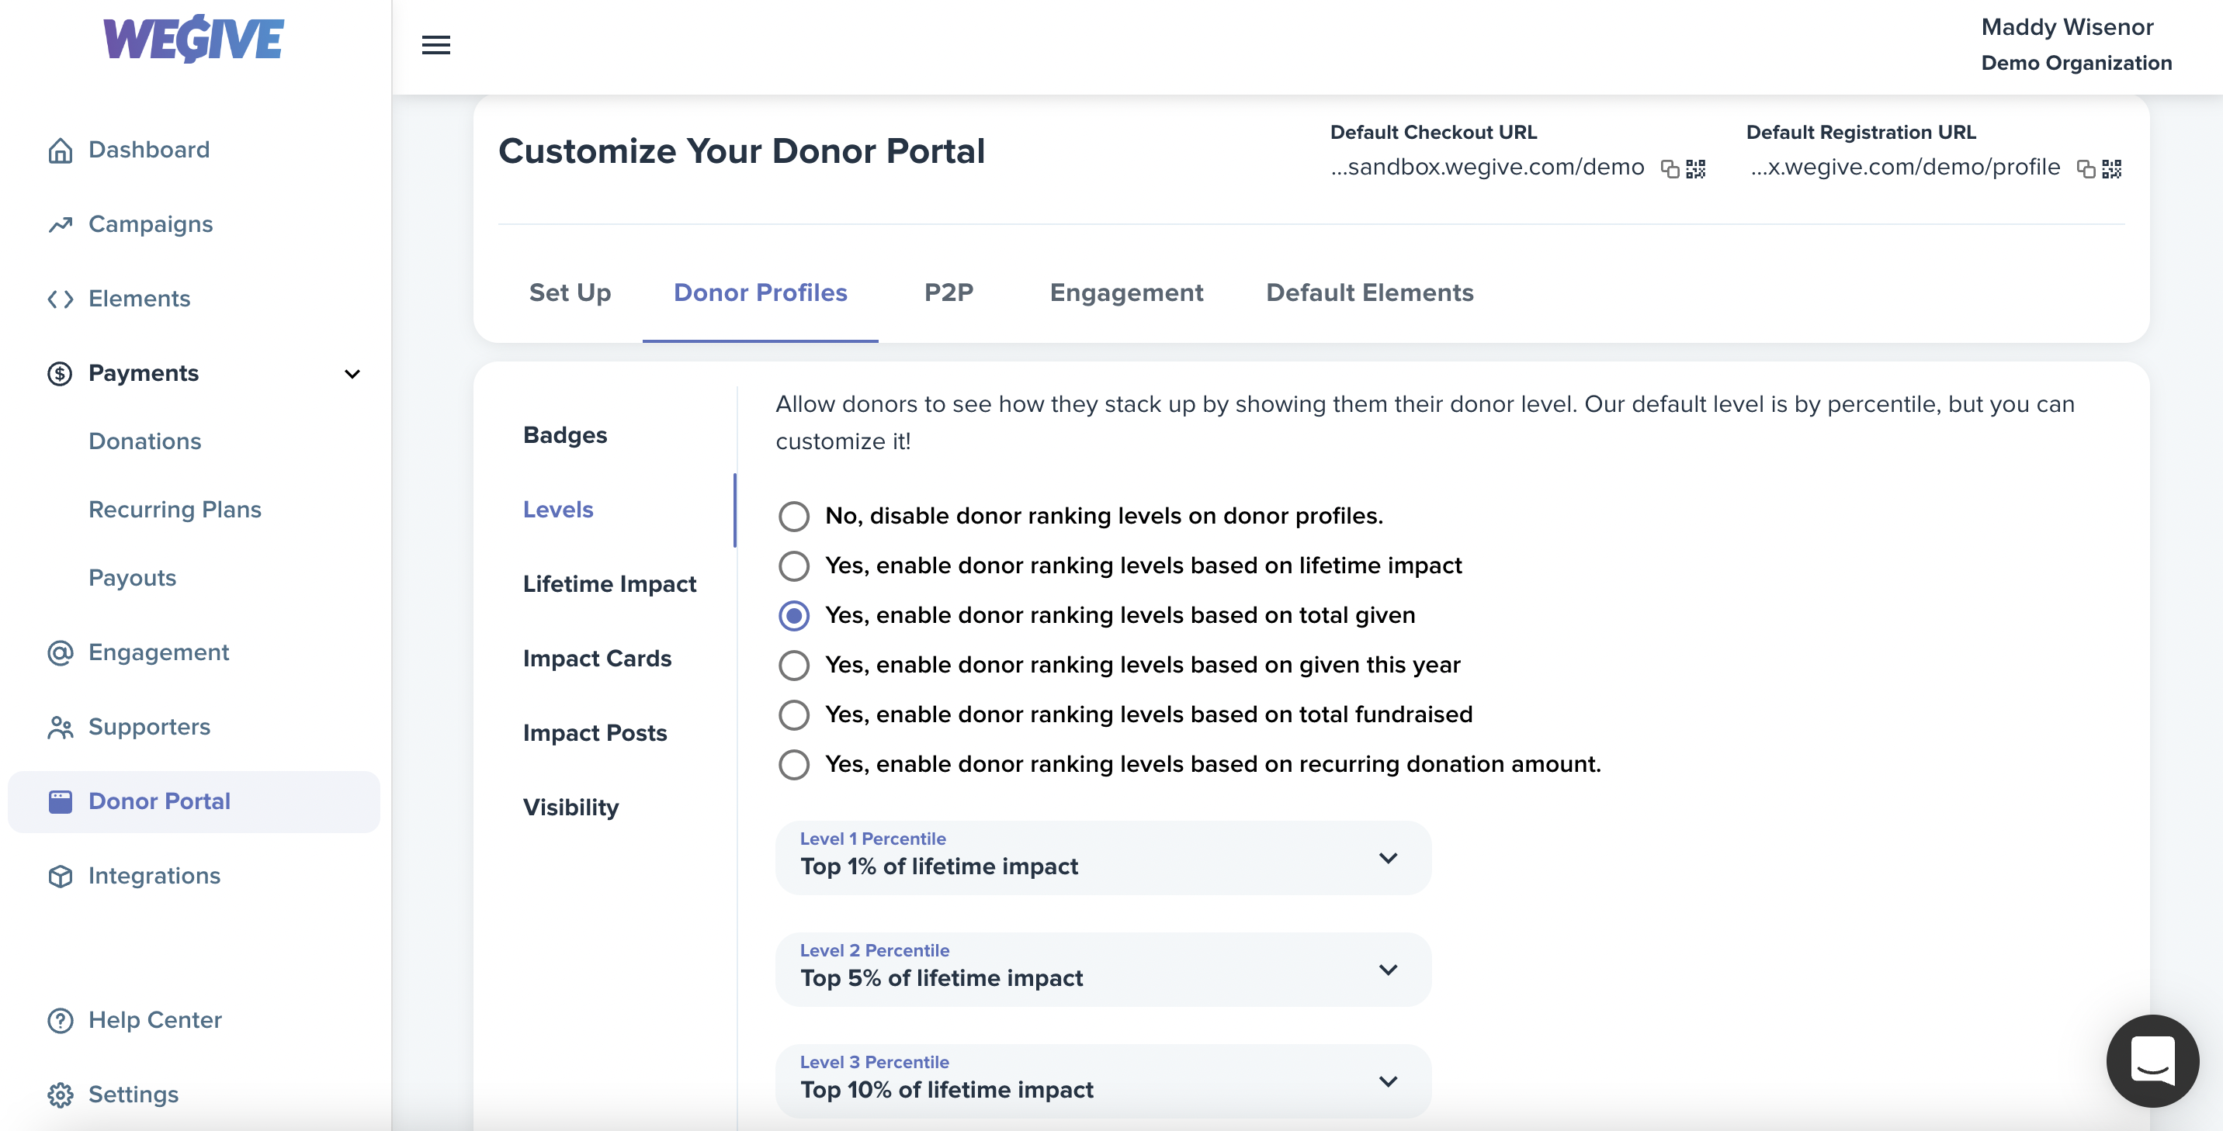Click the Help Center question mark icon

pos(60,1020)
